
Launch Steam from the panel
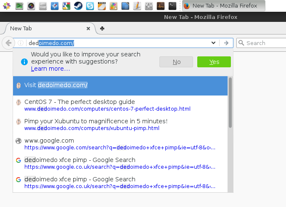click(78, 6)
